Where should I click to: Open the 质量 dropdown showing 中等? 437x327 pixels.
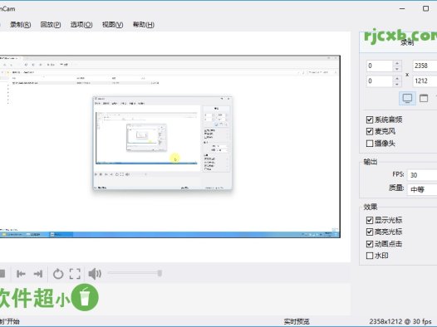pyautogui.click(x=422, y=190)
